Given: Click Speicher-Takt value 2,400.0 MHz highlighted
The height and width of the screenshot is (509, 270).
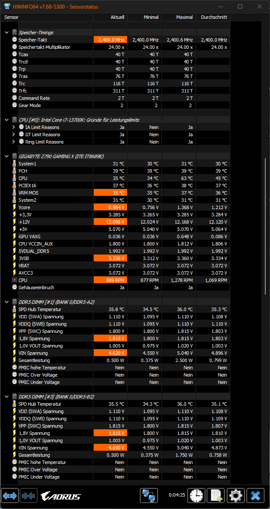Looking at the screenshot, I should 111,39.
